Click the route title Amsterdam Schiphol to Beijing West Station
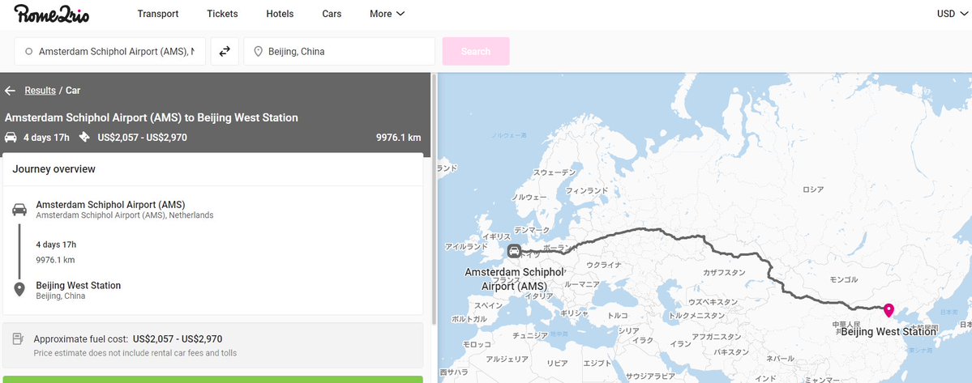 (x=152, y=117)
